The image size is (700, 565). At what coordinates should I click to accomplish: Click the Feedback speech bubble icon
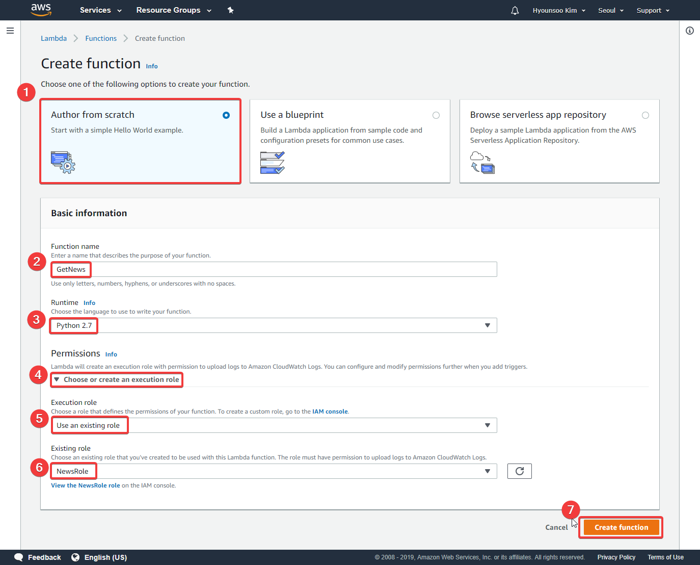click(x=19, y=557)
